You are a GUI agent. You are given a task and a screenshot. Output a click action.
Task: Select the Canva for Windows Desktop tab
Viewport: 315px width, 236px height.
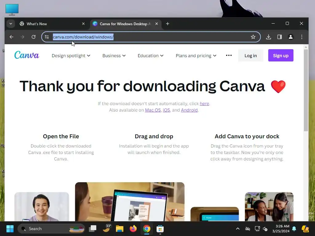pos(126,24)
